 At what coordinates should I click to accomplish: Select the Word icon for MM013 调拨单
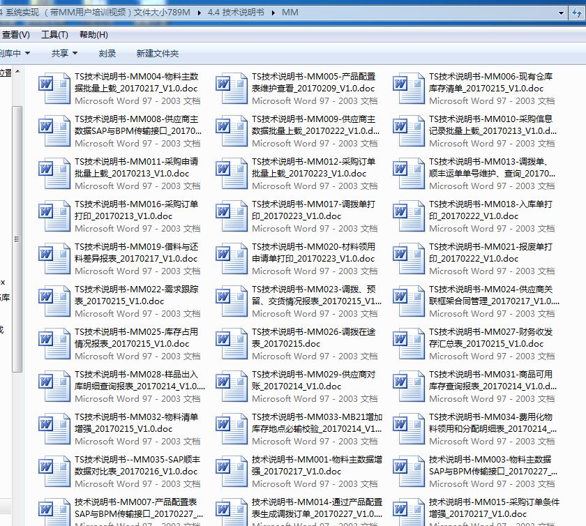(409, 174)
